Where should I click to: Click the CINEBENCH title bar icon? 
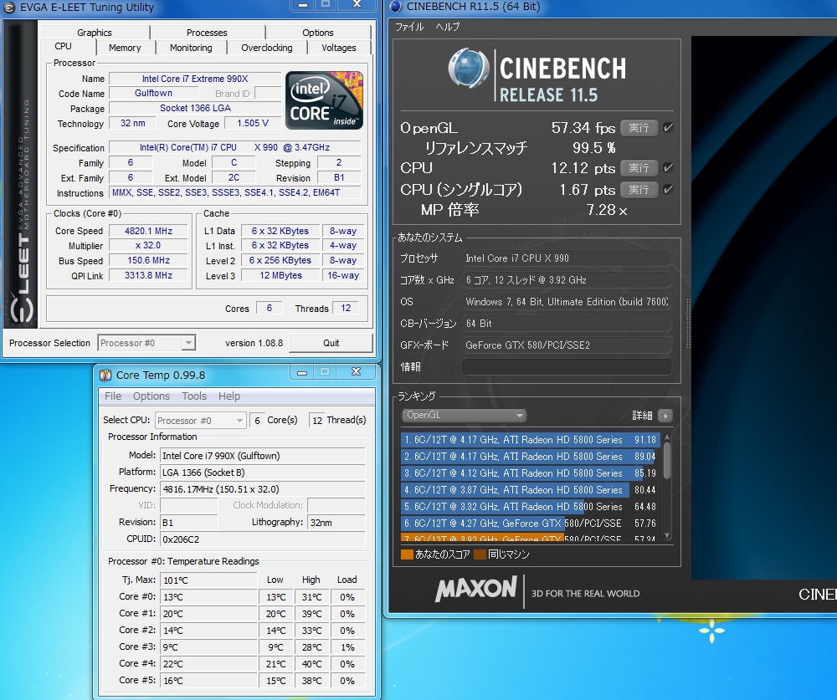pyautogui.click(x=395, y=8)
